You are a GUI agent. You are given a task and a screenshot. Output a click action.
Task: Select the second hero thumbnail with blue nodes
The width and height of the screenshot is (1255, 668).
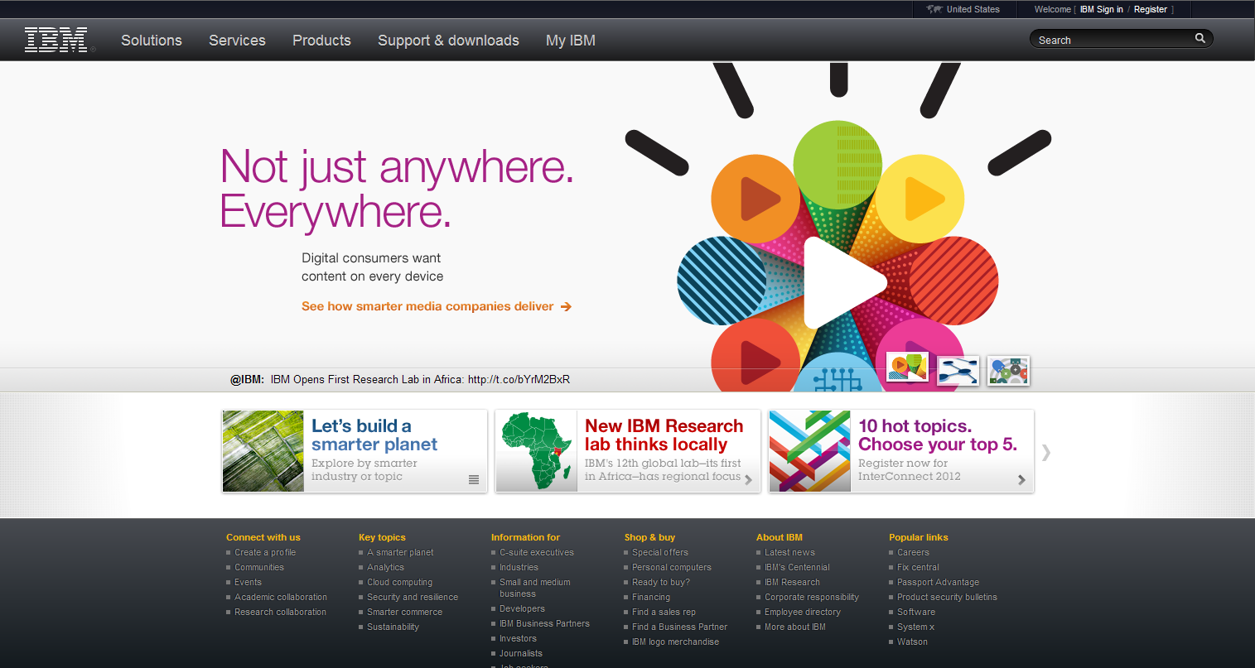pyautogui.click(x=958, y=370)
